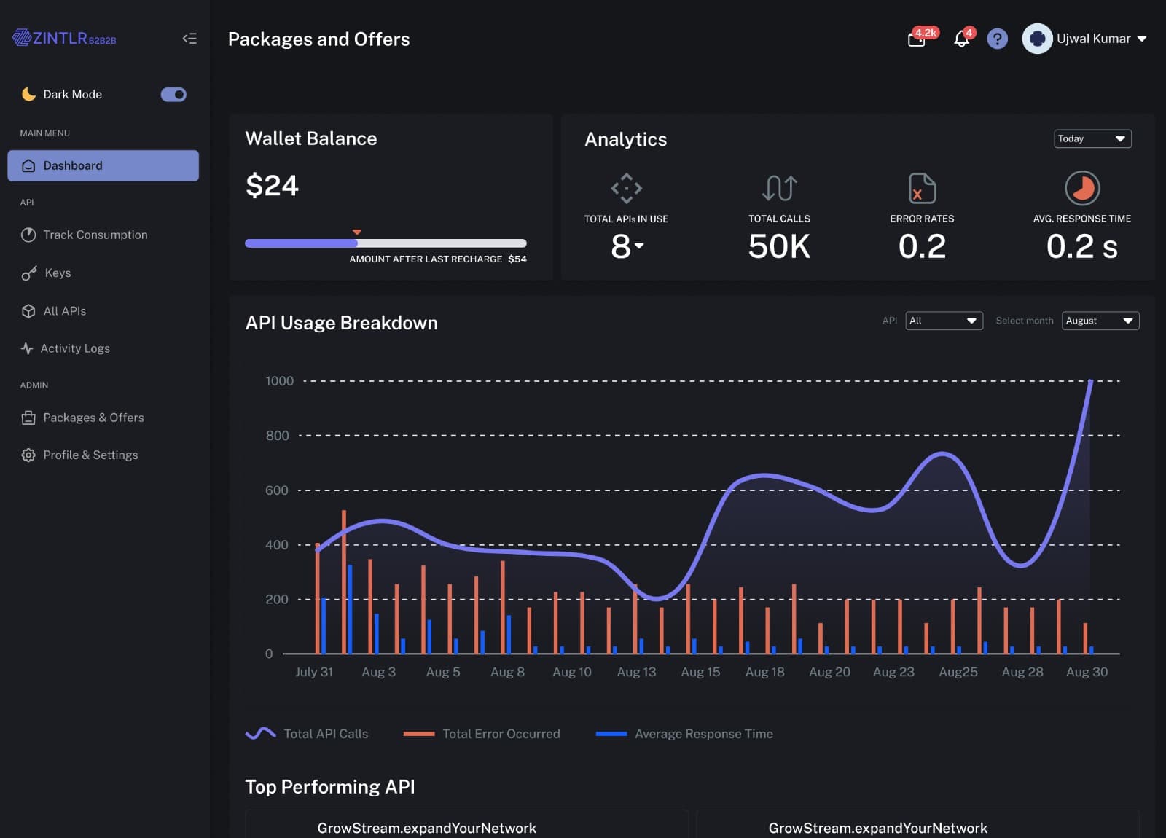The width and height of the screenshot is (1166, 838).
Task: Expand the Total APIs in use selector
Action: tap(639, 248)
